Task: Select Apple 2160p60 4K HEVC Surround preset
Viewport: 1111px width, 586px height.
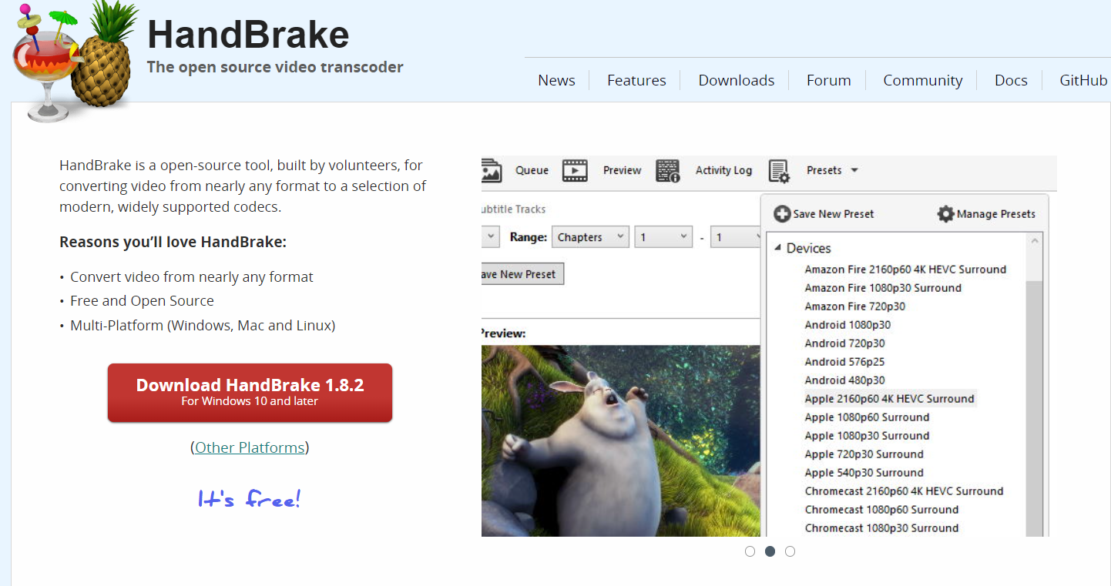Action: [x=889, y=399]
